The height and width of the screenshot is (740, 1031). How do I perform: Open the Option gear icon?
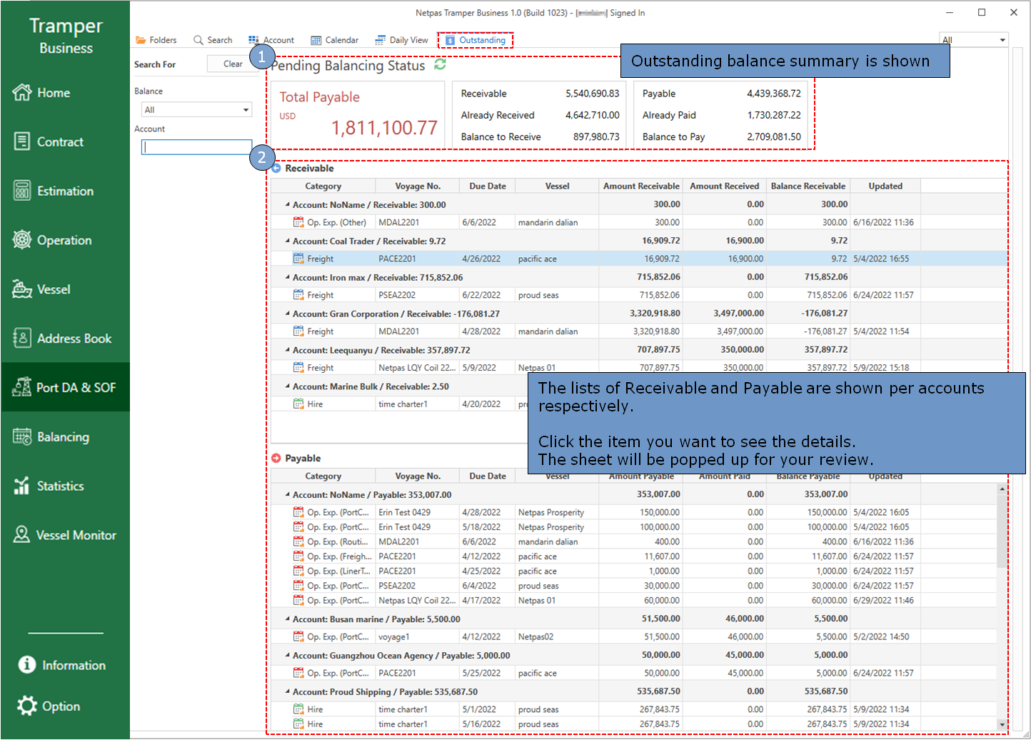click(x=27, y=706)
